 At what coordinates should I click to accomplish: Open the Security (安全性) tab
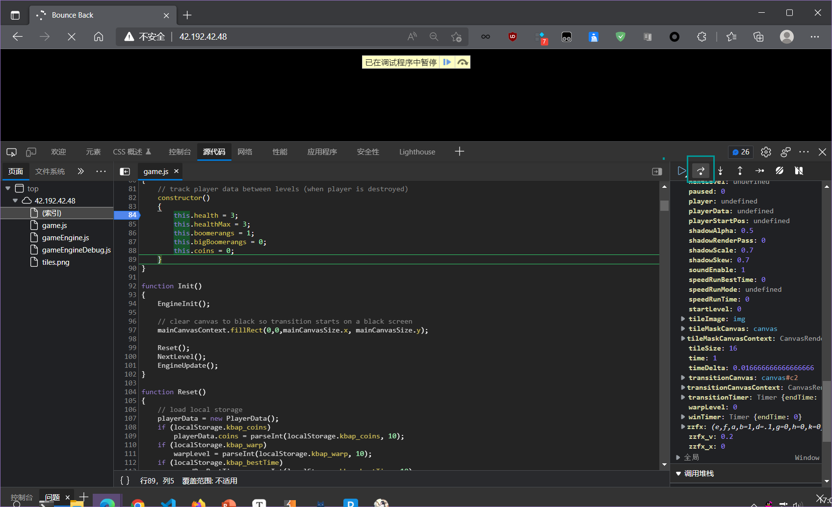(x=368, y=152)
